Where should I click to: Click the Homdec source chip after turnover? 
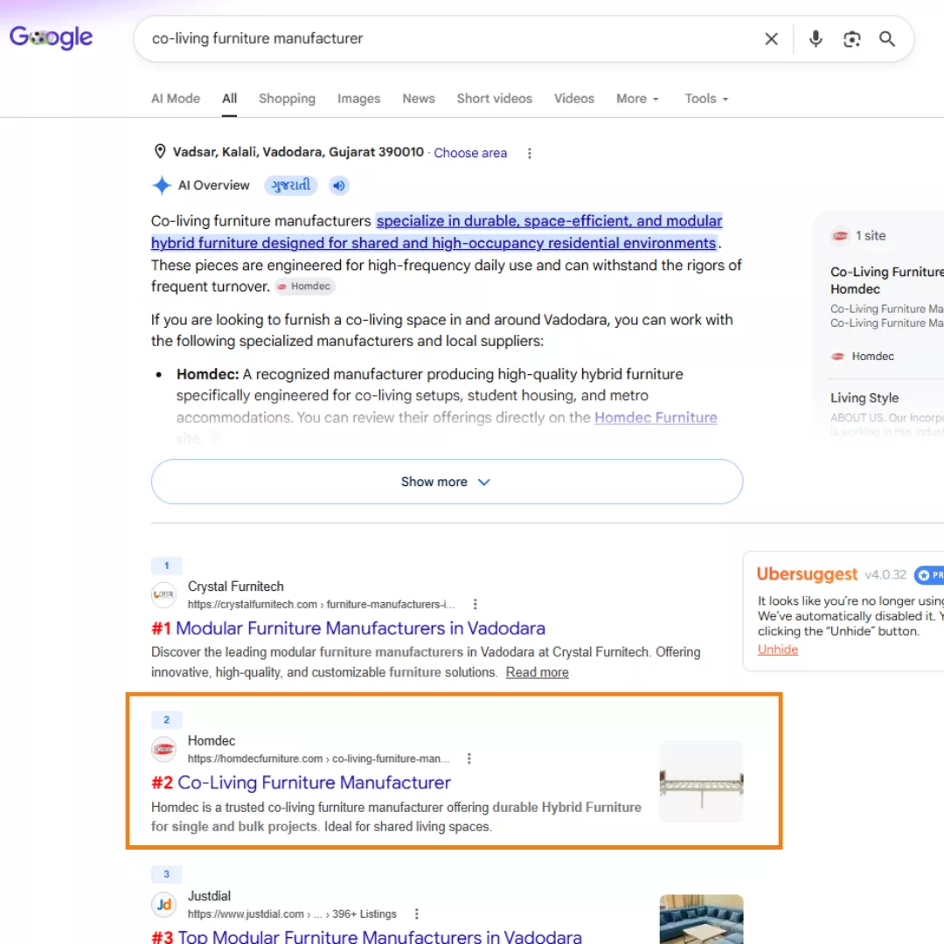[305, 287]
